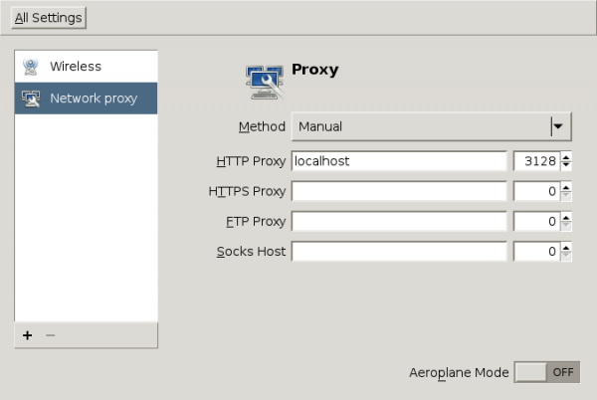Viewport: 597px width, 400px height.
Task: Click the large Proxy header icon
Action: tap(265, 81)
